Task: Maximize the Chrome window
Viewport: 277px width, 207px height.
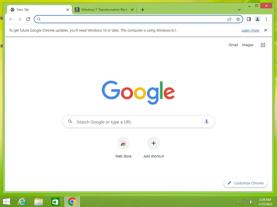Action: click(x=257, y=6)
